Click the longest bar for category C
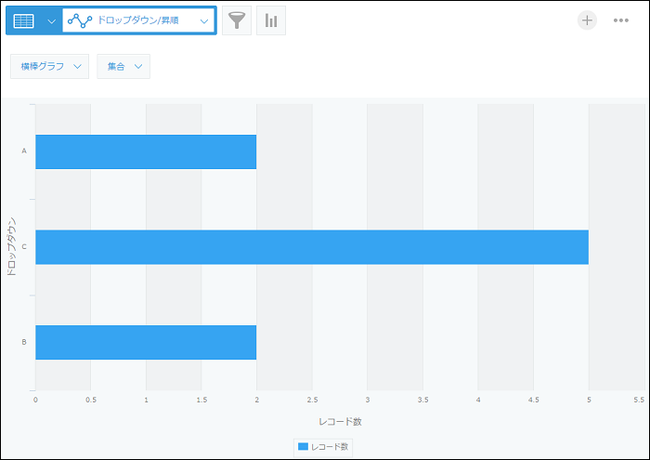This screenshot has height=460, width=650. (x=311, y=247)
